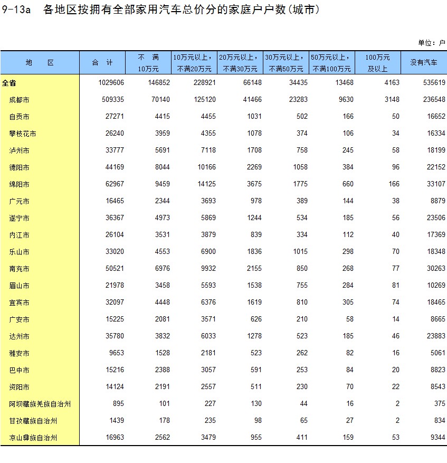Select the 全省 total value 1029606

coord(111,82)
